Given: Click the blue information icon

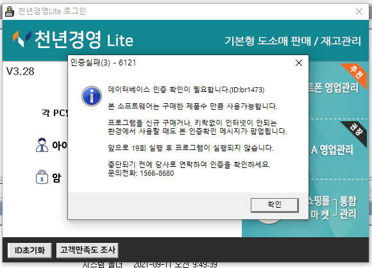Looking at the screenshot, I should point(92,96).
